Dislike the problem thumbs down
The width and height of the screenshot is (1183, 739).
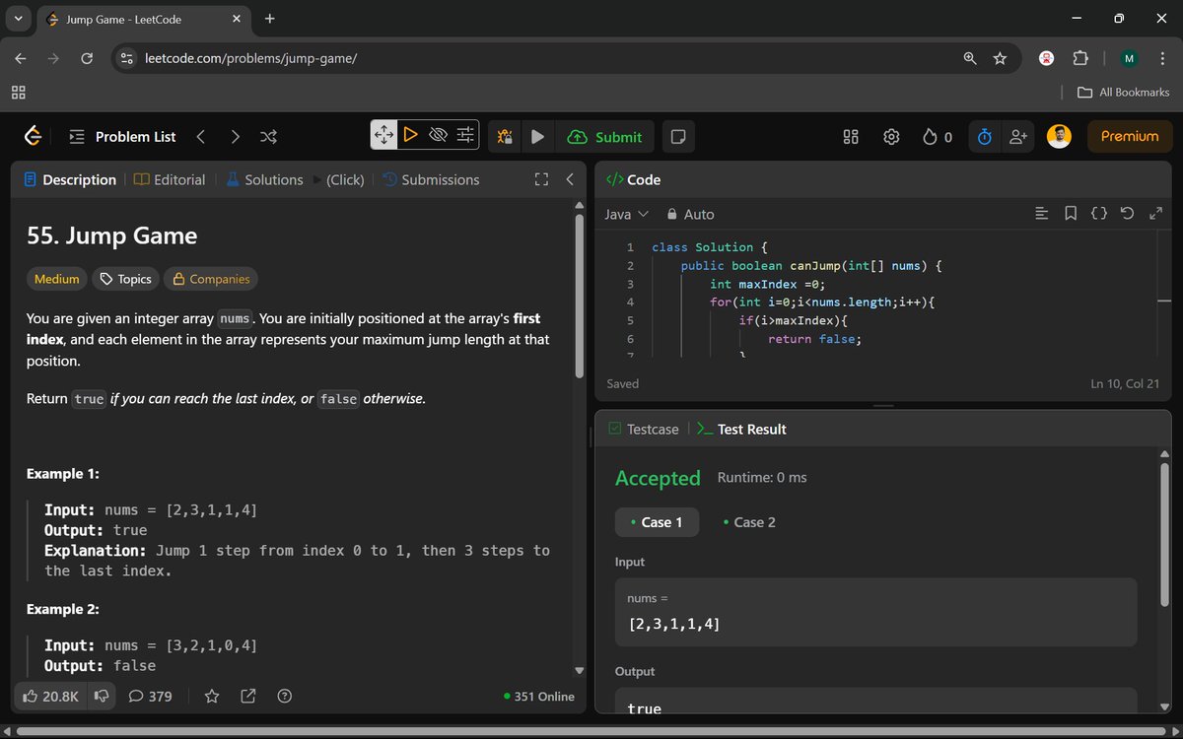pos(101,696)
